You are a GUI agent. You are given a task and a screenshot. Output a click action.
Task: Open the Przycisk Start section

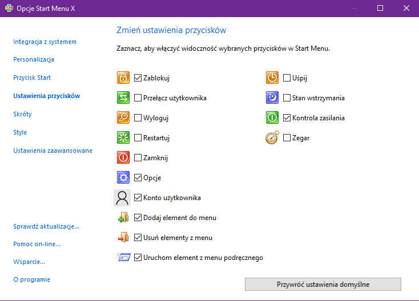32,78
